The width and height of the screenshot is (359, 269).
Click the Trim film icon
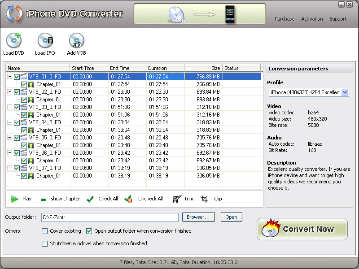coord(177,199)
